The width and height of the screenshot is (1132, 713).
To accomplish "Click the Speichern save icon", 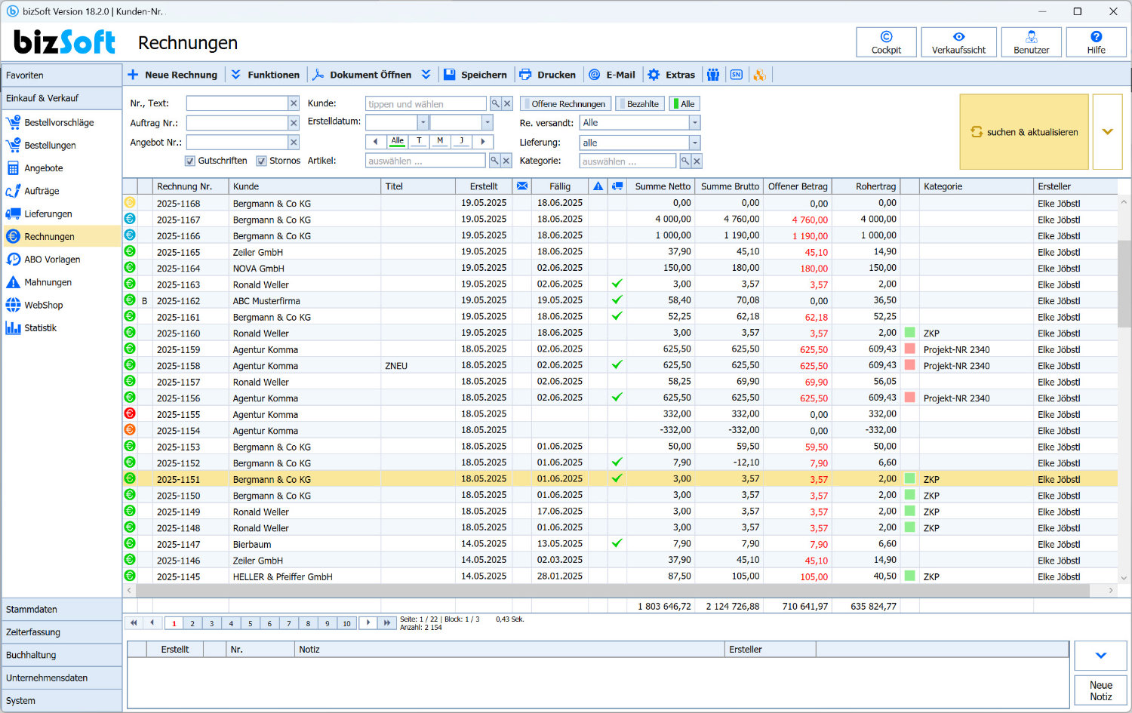I will (449, 75).
